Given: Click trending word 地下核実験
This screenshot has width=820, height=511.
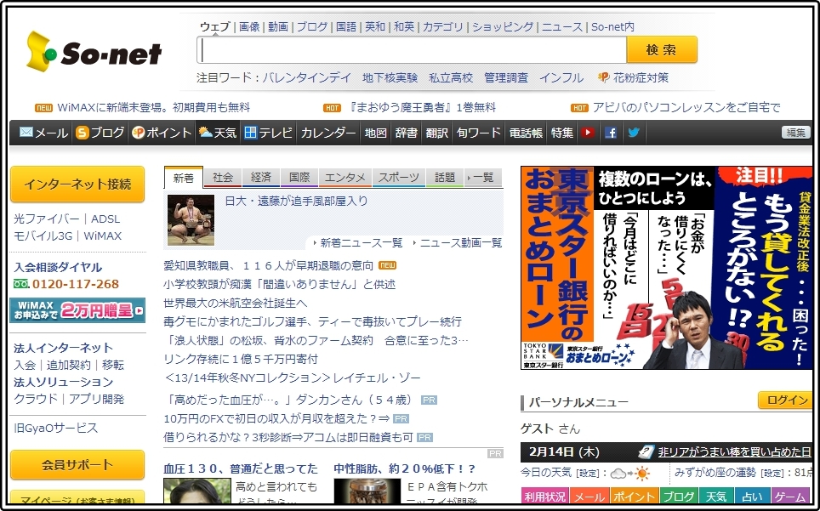Looking at the screenshot, I should click(x=390, y=78).
